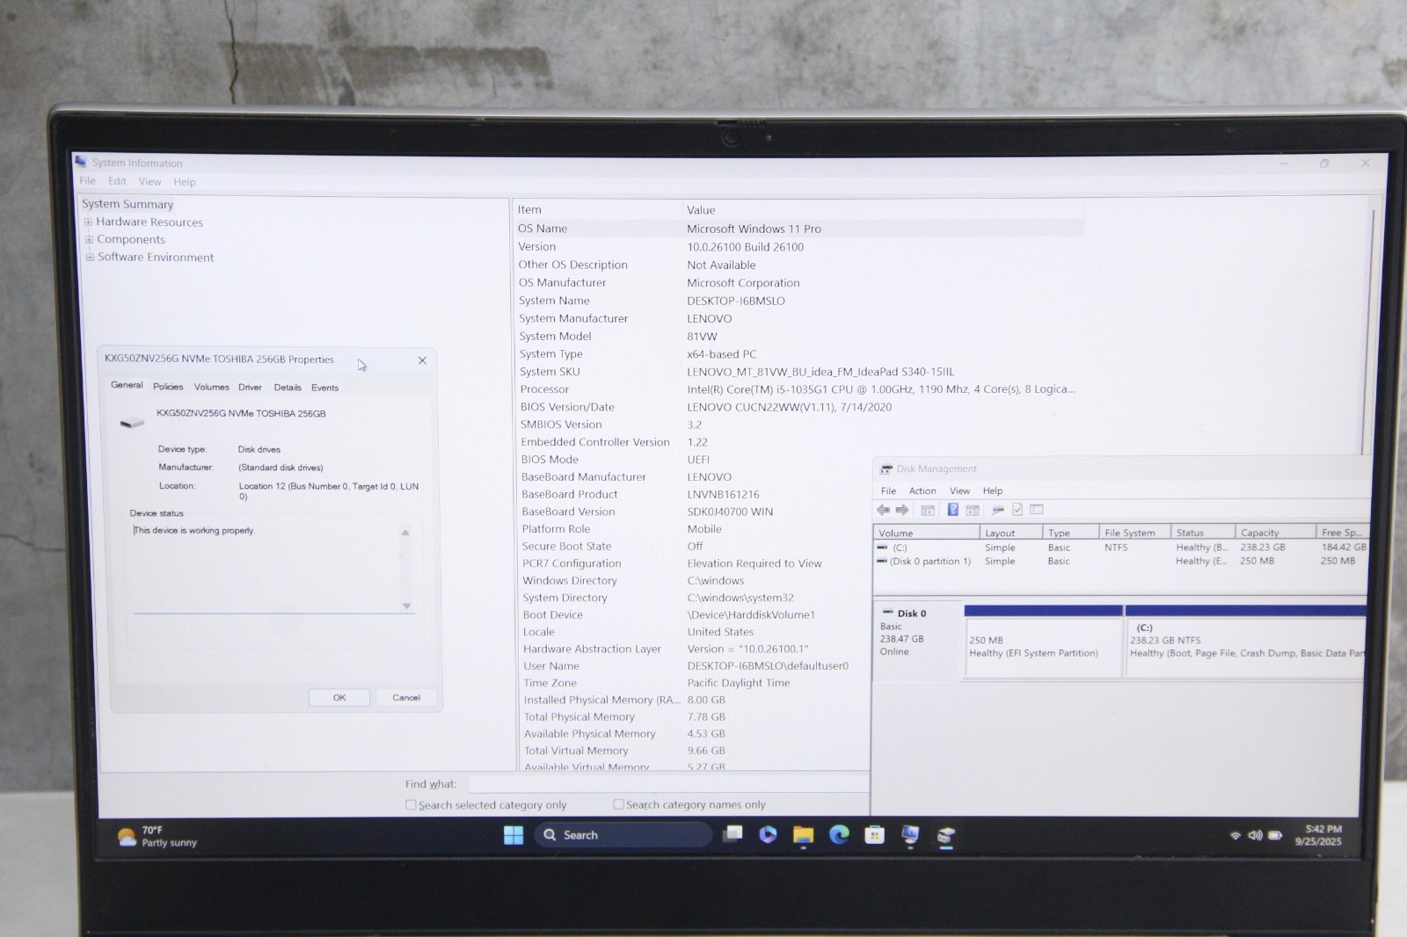1407x937 pixels.
Task: Select 250 MB EFI System Partition block
Action: tap(1044, 641)
